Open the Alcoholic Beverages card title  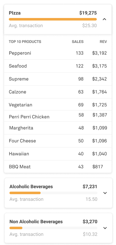(x=31, y=187)
